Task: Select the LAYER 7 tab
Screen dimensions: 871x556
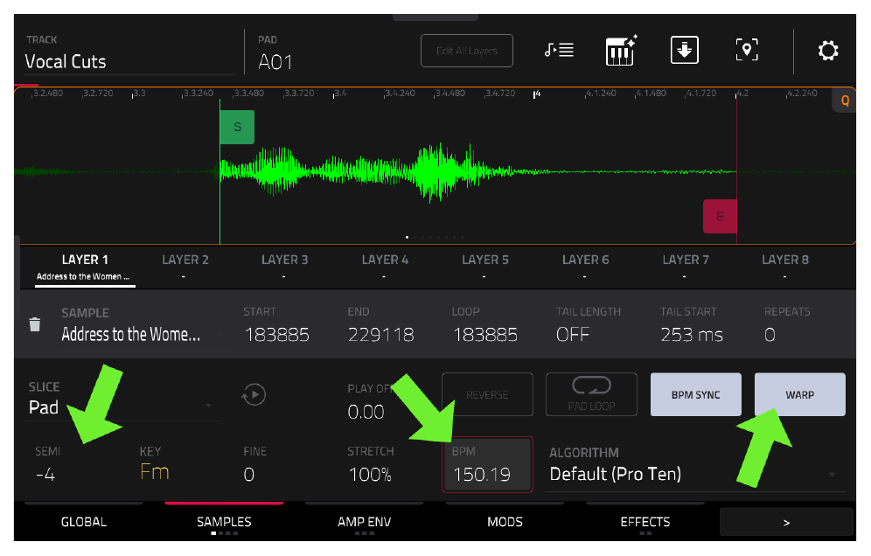Action: 686,268
